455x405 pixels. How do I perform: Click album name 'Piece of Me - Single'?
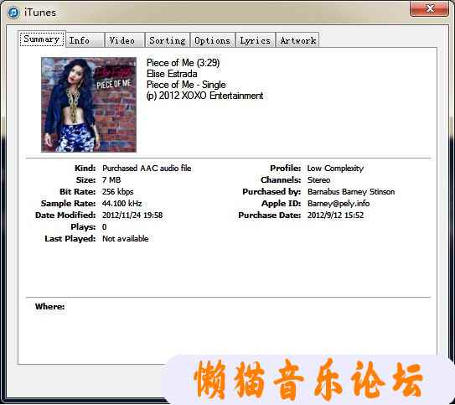click(x=186, y=85)
